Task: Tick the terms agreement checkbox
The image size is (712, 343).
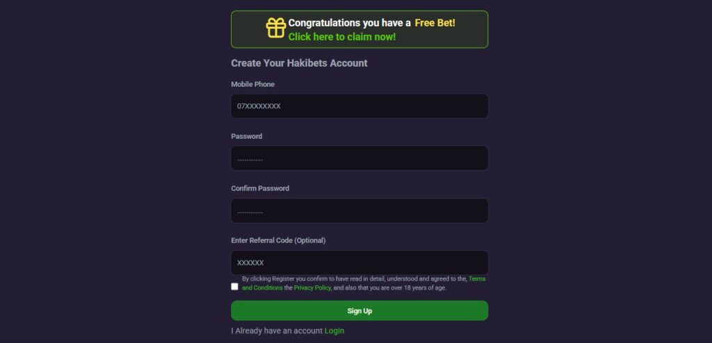Action: [234, 286]
